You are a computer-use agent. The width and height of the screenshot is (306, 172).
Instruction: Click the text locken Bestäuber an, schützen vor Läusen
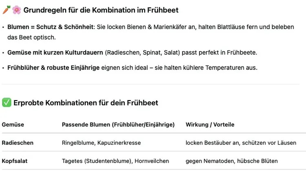point(241,143)
